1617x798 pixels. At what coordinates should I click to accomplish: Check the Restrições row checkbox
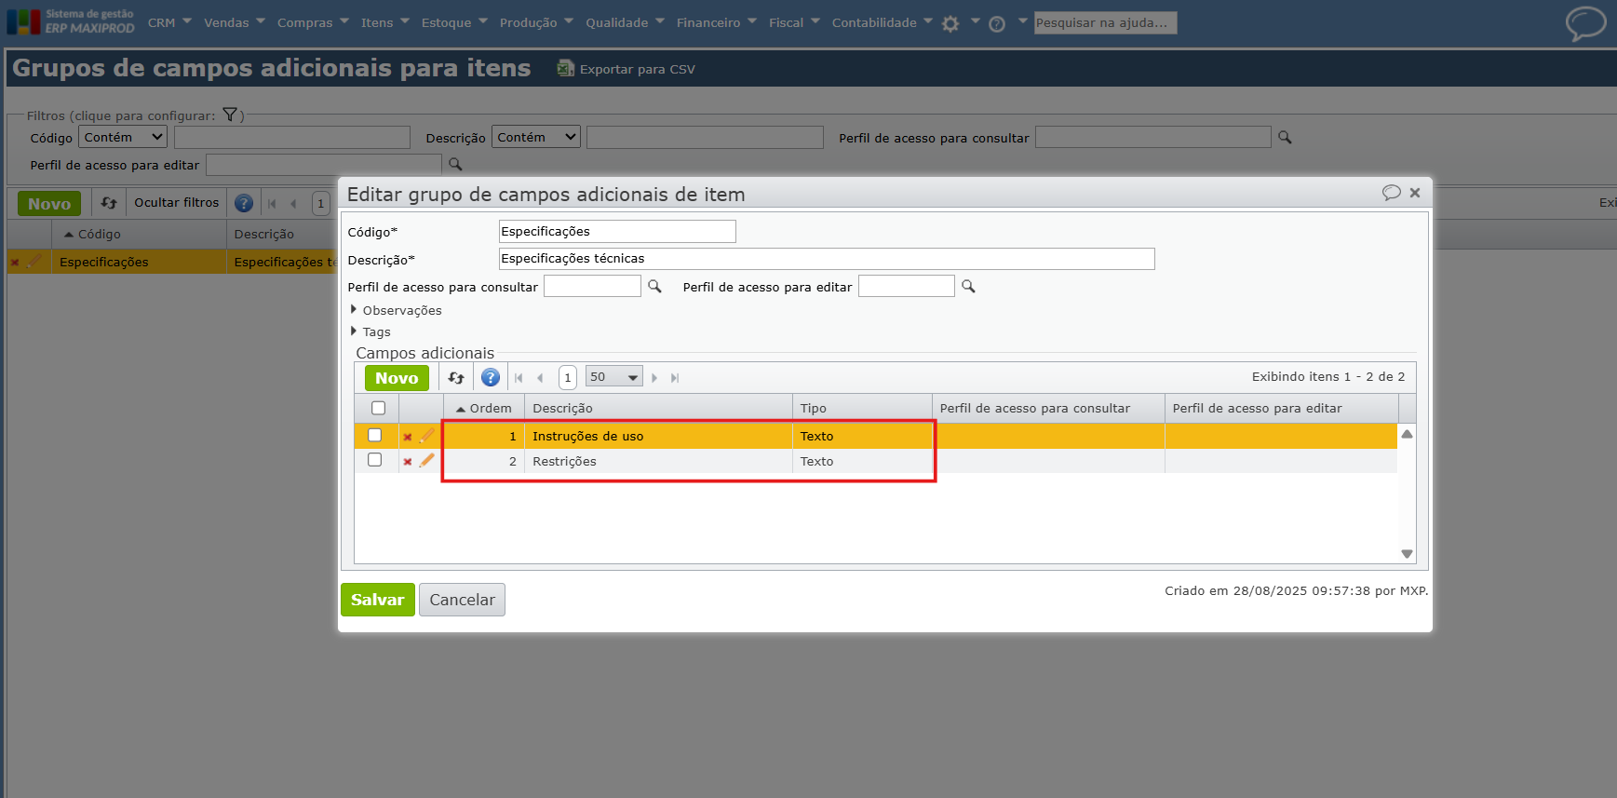374,460
